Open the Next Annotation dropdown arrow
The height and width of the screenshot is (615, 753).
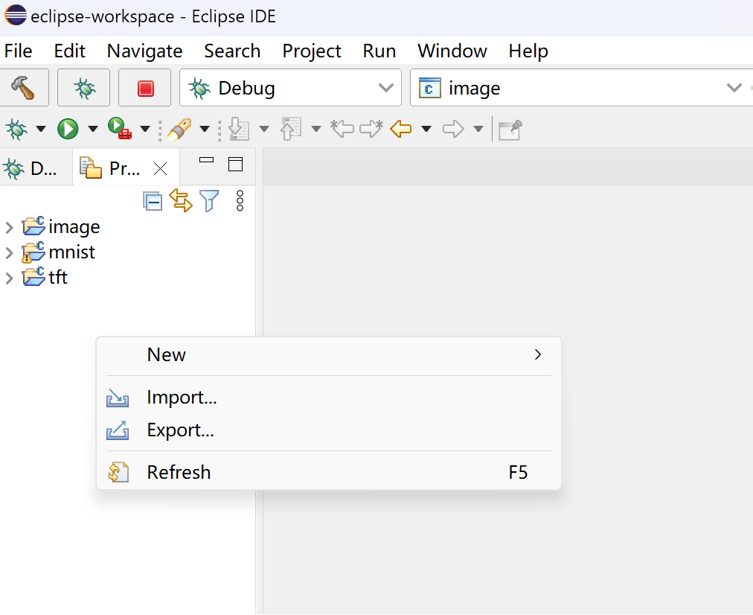coord(264,129)
